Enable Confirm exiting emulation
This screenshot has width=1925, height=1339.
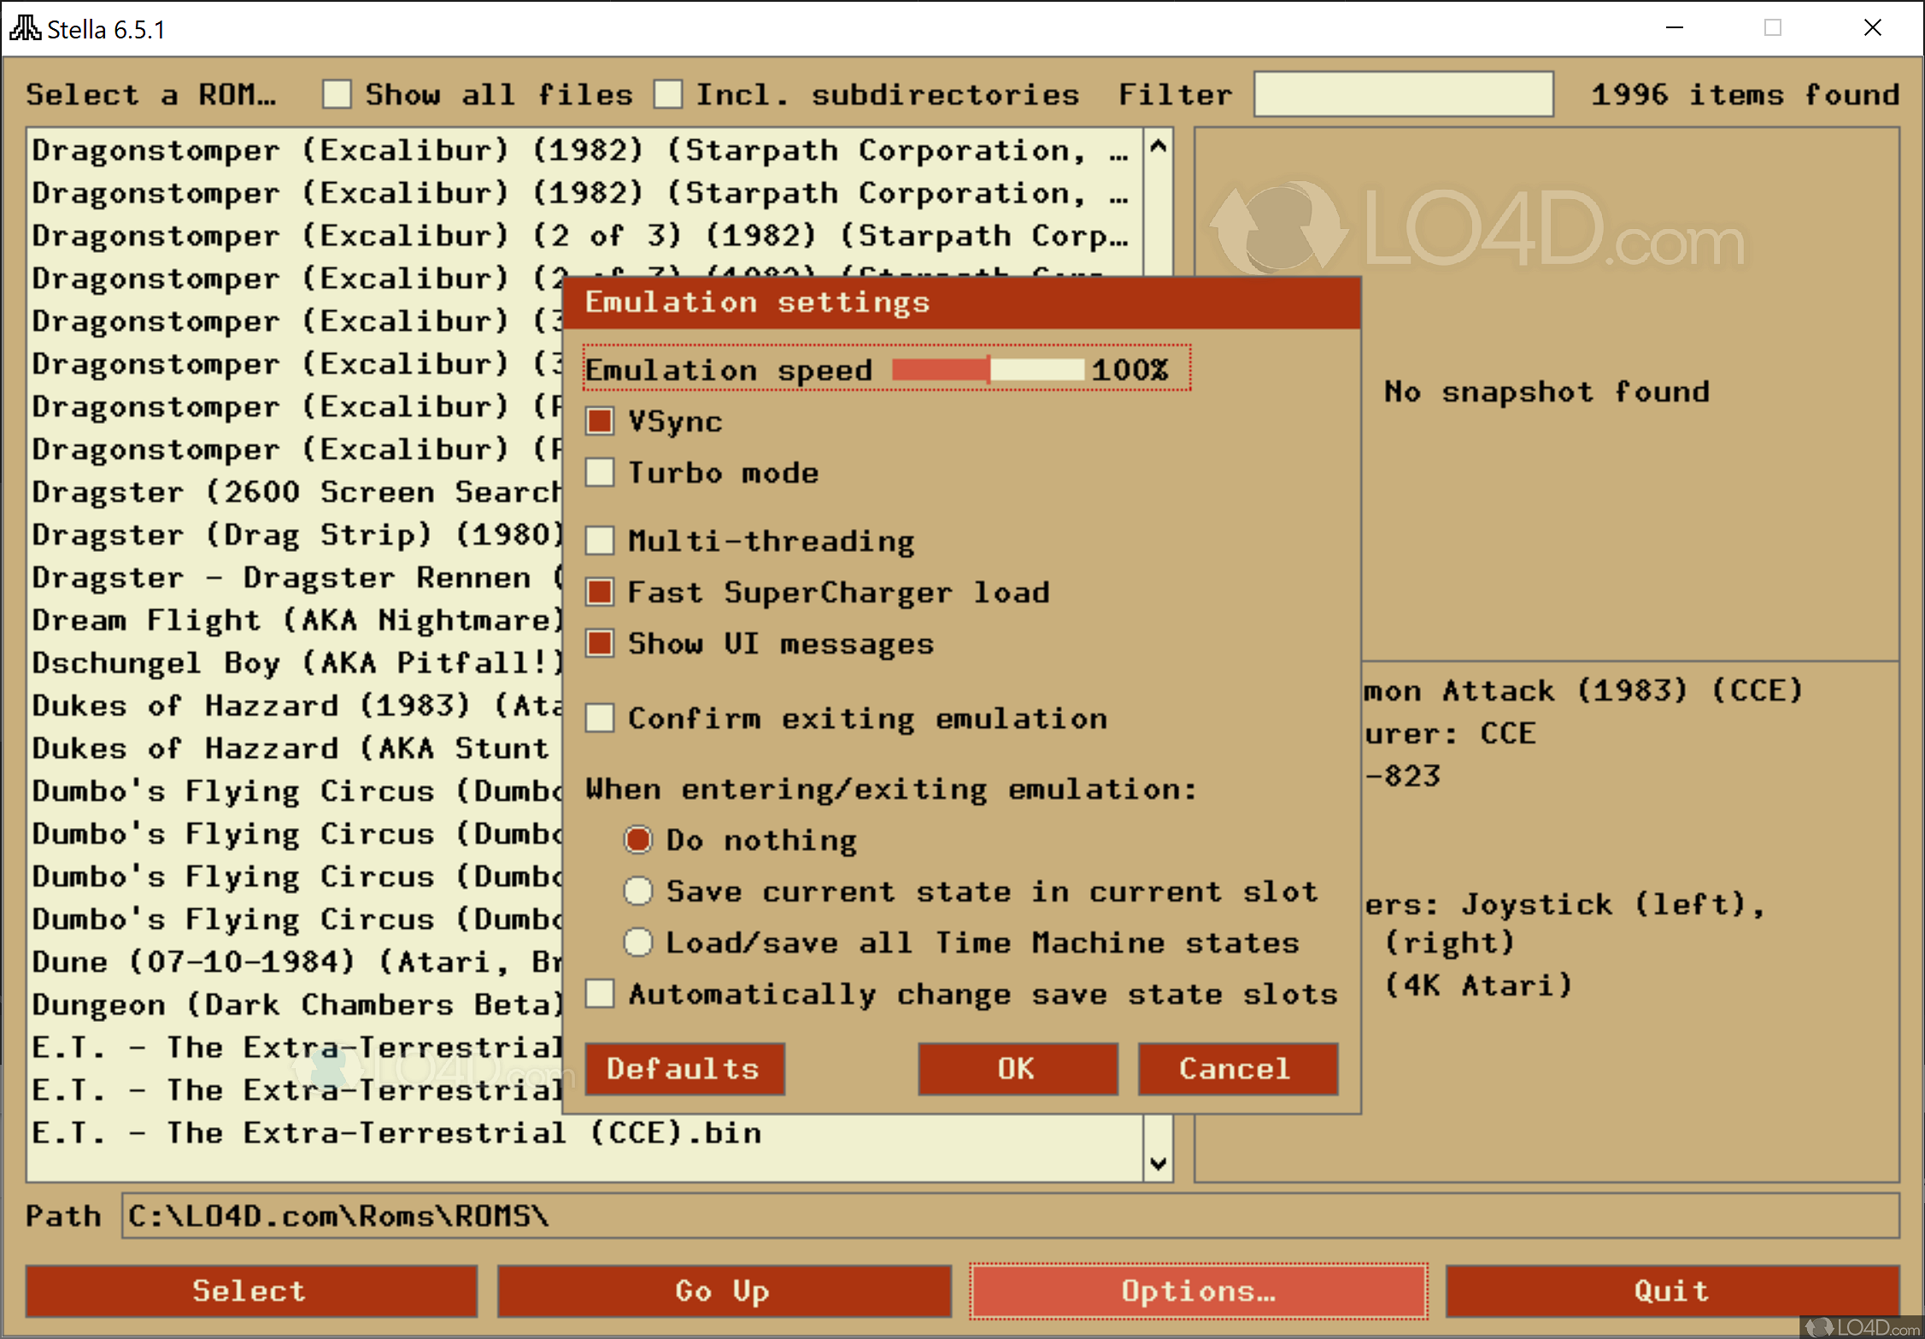[x=600, y=719]
